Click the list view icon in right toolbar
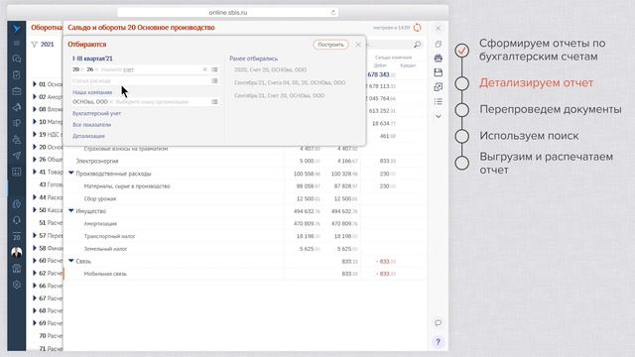The height and width of the screenshot is (357, 635). [439, 101]
